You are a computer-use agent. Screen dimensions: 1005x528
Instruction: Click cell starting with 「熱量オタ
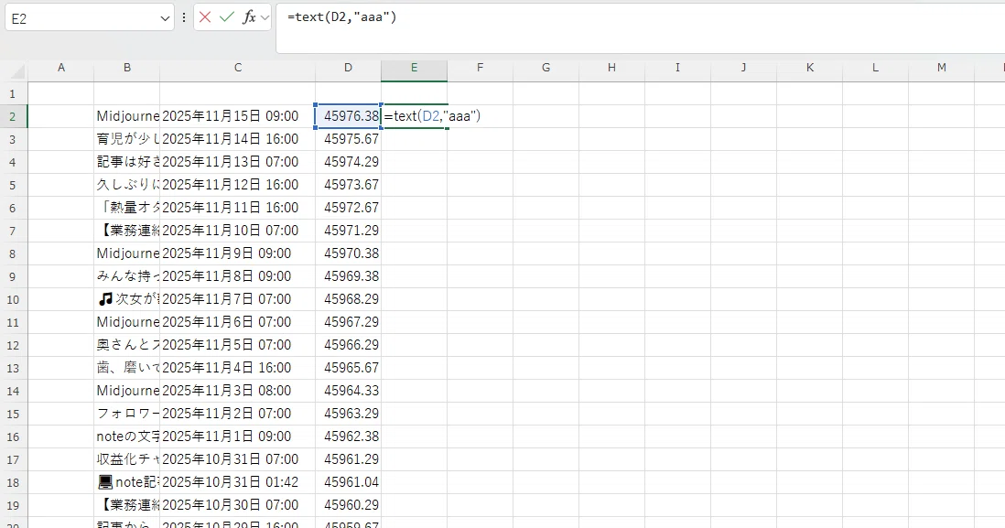point(127,208)
